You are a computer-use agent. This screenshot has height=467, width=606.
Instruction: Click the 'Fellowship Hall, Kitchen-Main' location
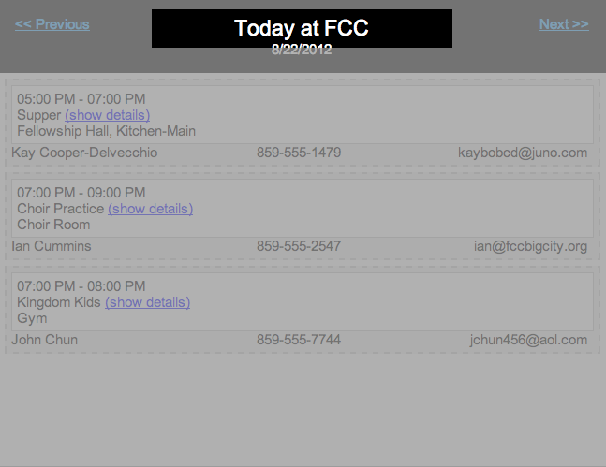[106, 131]
